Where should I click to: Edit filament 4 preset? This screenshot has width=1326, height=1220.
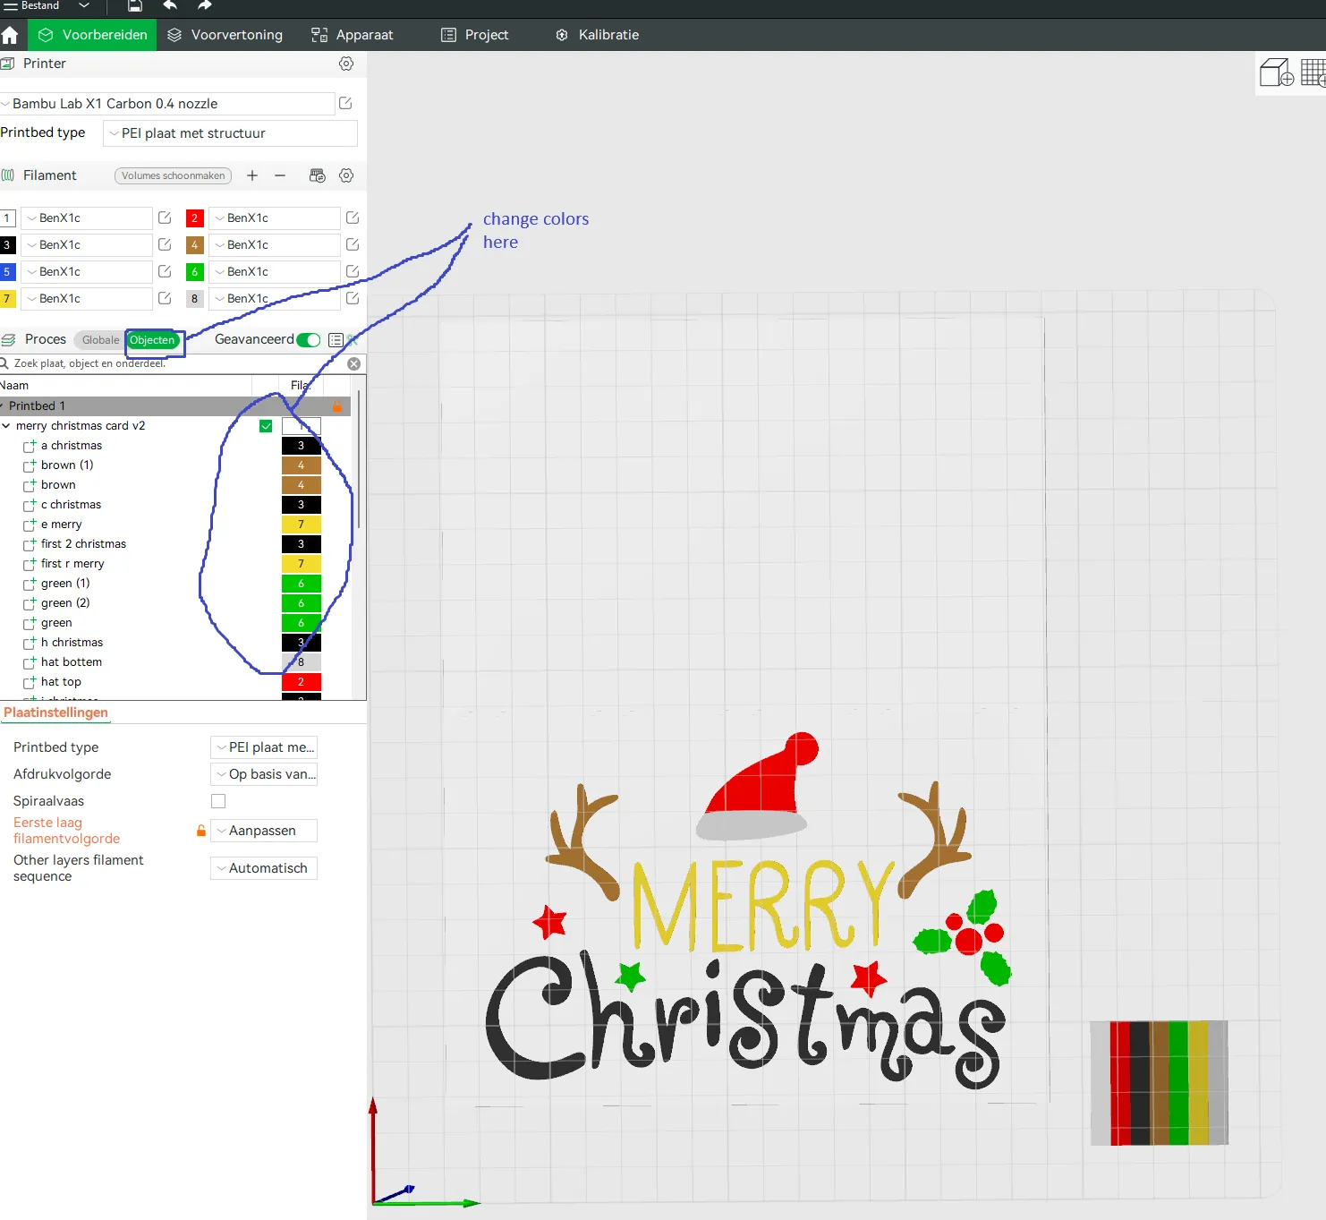[x=353, y=244]
